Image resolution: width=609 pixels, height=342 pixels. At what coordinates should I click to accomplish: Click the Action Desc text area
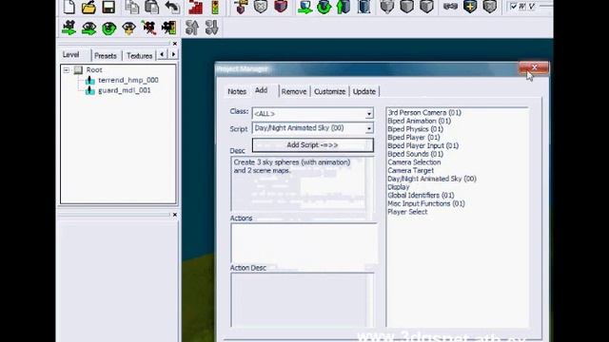coord(303,300)
